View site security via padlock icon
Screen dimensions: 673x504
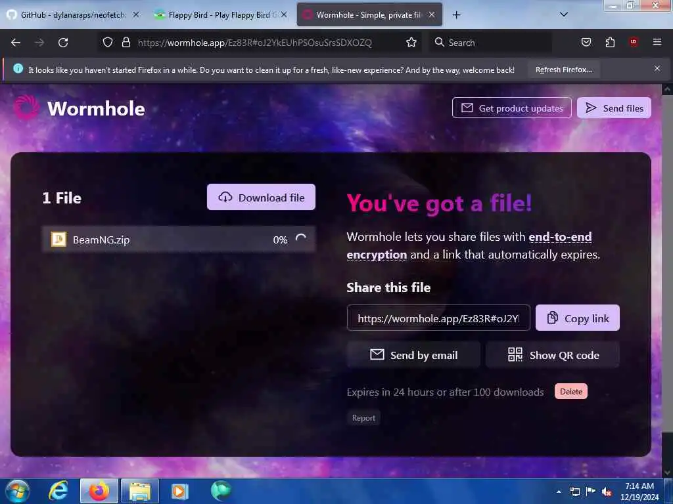(126, 42)
